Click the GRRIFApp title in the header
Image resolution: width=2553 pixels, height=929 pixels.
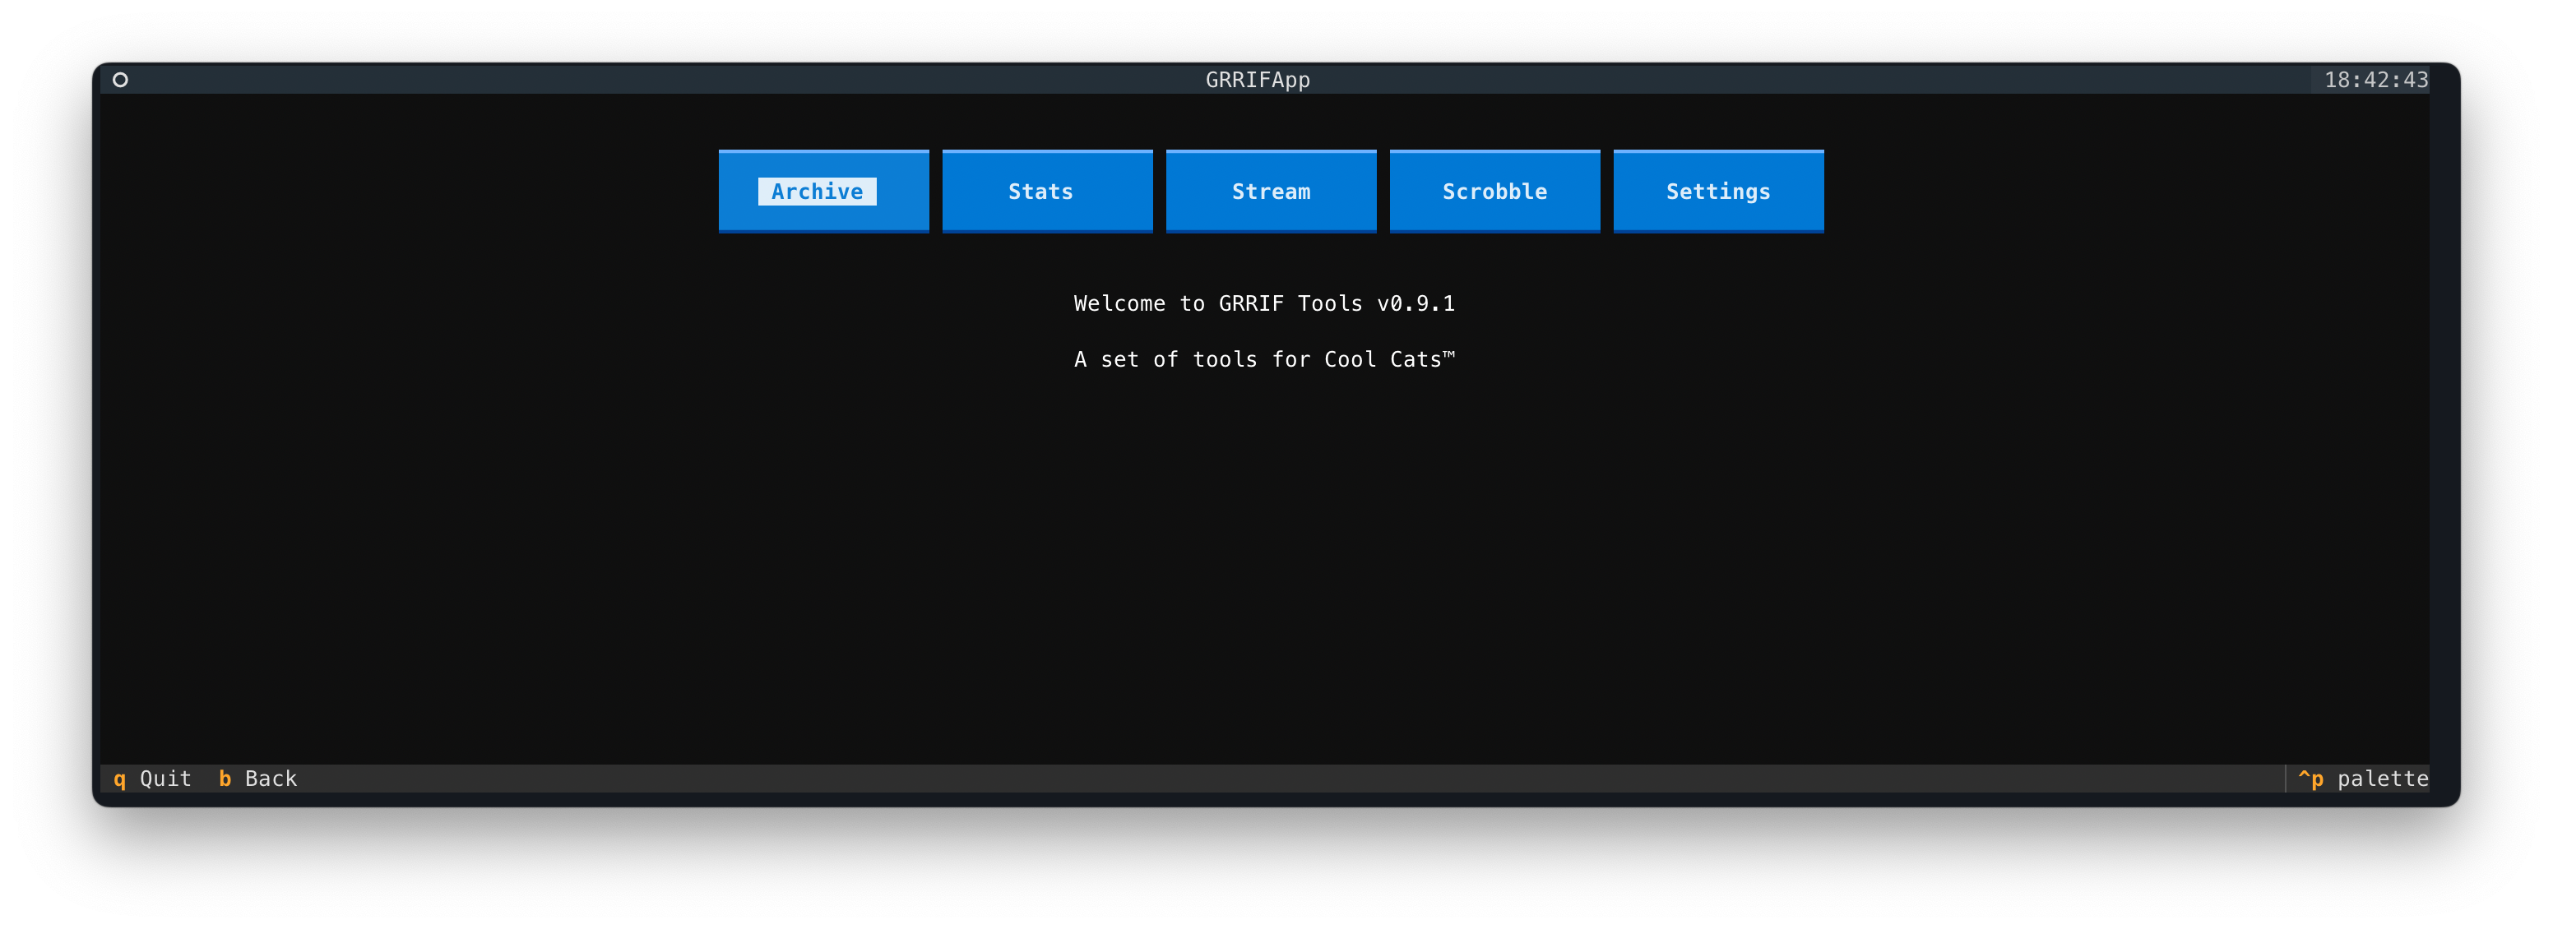[1257, 79]
